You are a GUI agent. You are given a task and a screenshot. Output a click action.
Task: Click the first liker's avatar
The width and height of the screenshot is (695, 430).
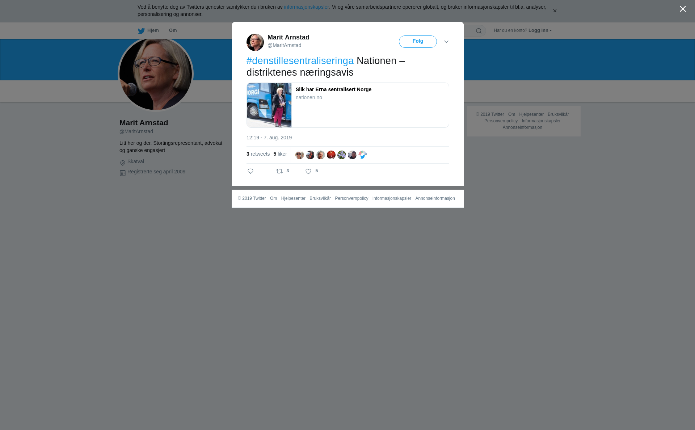[x=300, y=155]
